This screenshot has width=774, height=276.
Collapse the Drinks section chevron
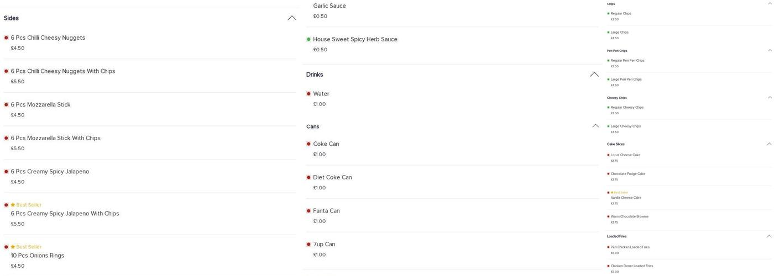[x=594, y=75]
